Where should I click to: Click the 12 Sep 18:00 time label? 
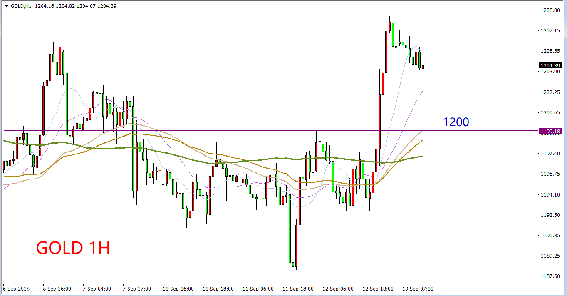(x=378, y=289)
